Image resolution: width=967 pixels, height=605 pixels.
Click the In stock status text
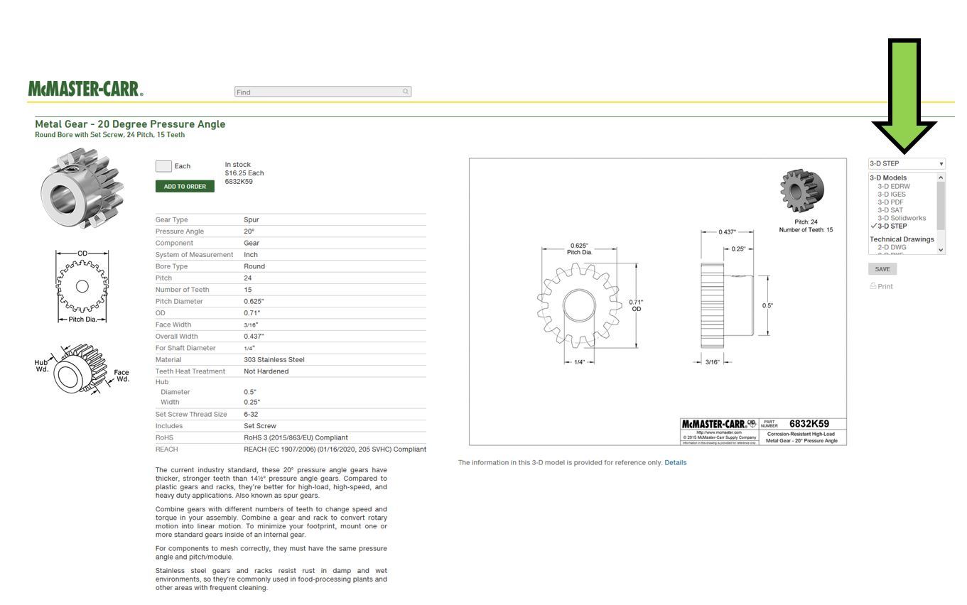pyautogui.click(x=238, y=164)
